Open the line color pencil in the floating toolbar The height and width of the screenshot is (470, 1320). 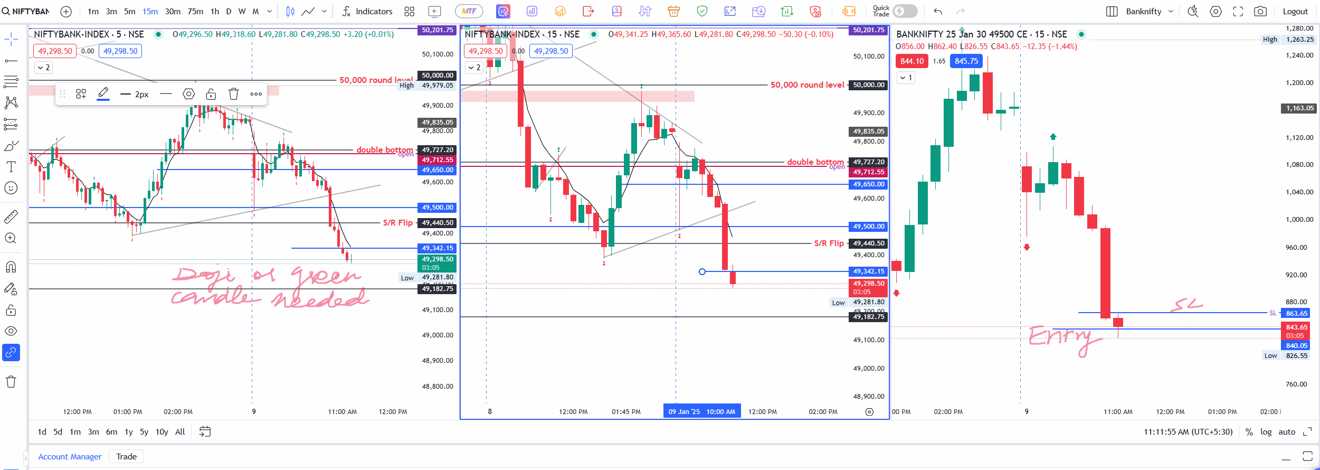click(103, 94)
